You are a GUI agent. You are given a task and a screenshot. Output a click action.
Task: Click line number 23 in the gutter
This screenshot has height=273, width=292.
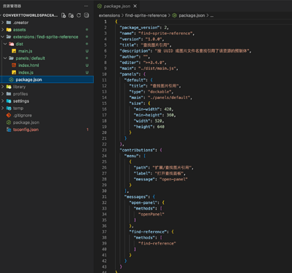coord(104,150)
